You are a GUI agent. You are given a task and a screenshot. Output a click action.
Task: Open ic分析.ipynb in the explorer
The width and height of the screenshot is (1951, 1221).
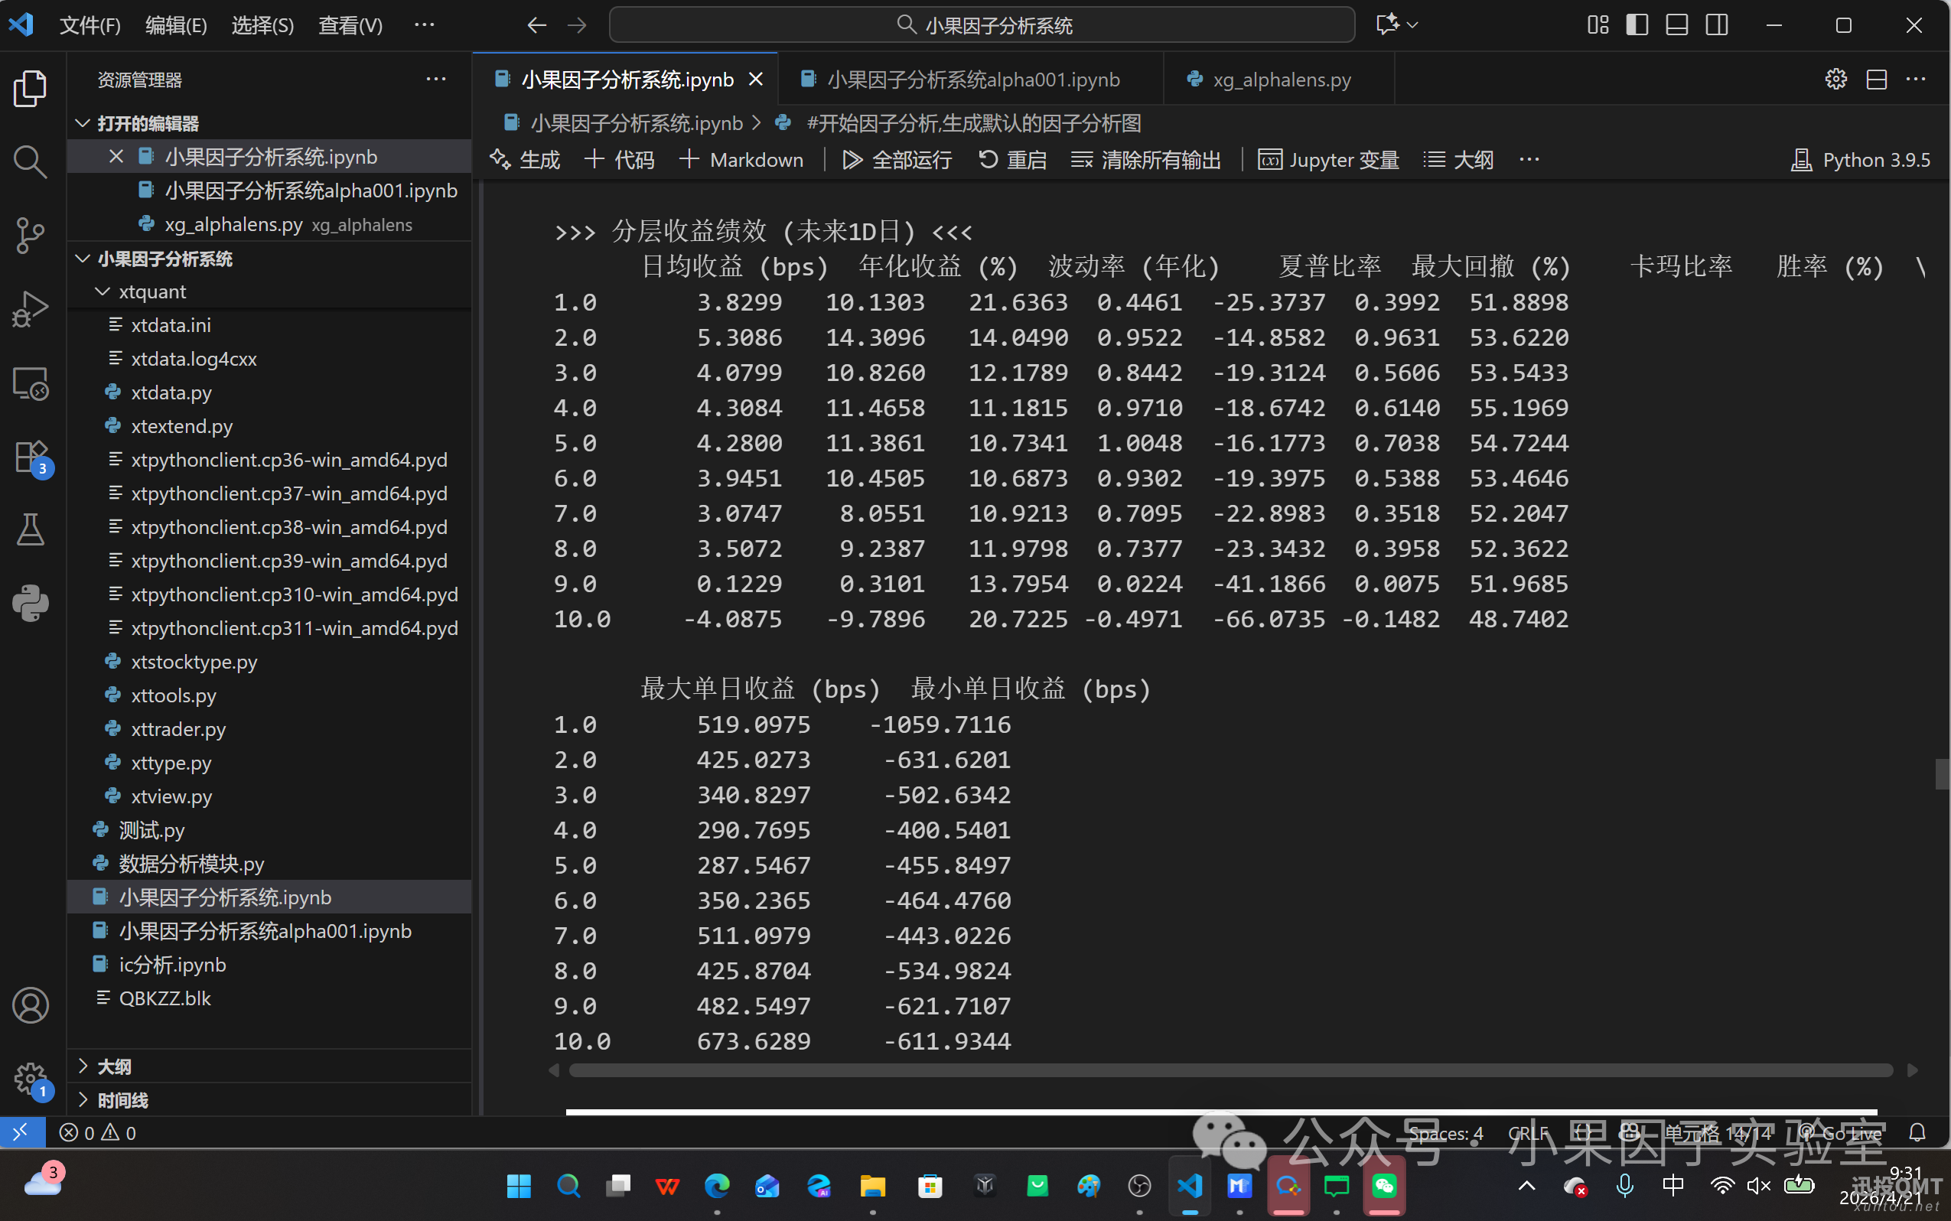(172, 964)
